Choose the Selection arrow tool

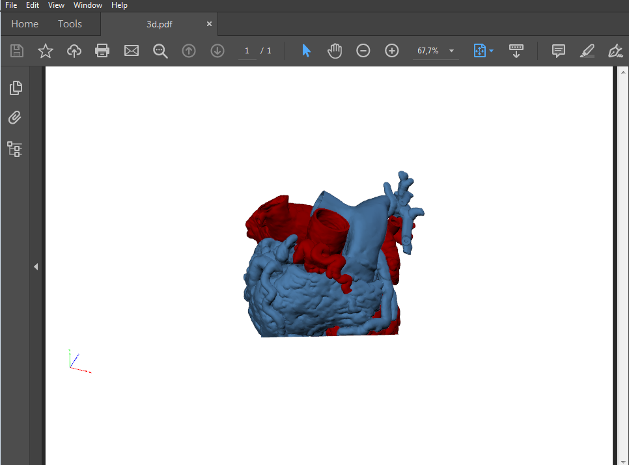pyautogui.click(x=306, y=51)
